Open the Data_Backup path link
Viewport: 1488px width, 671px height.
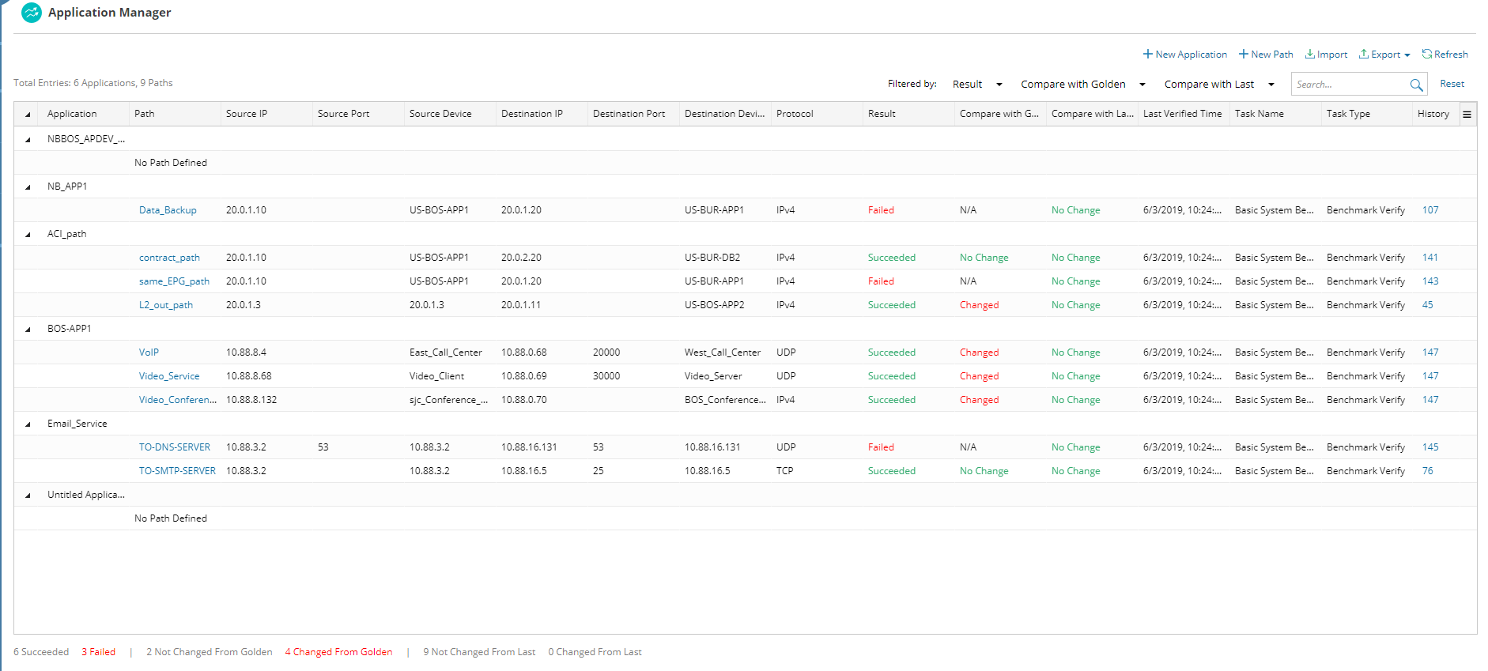click(168, 210)
